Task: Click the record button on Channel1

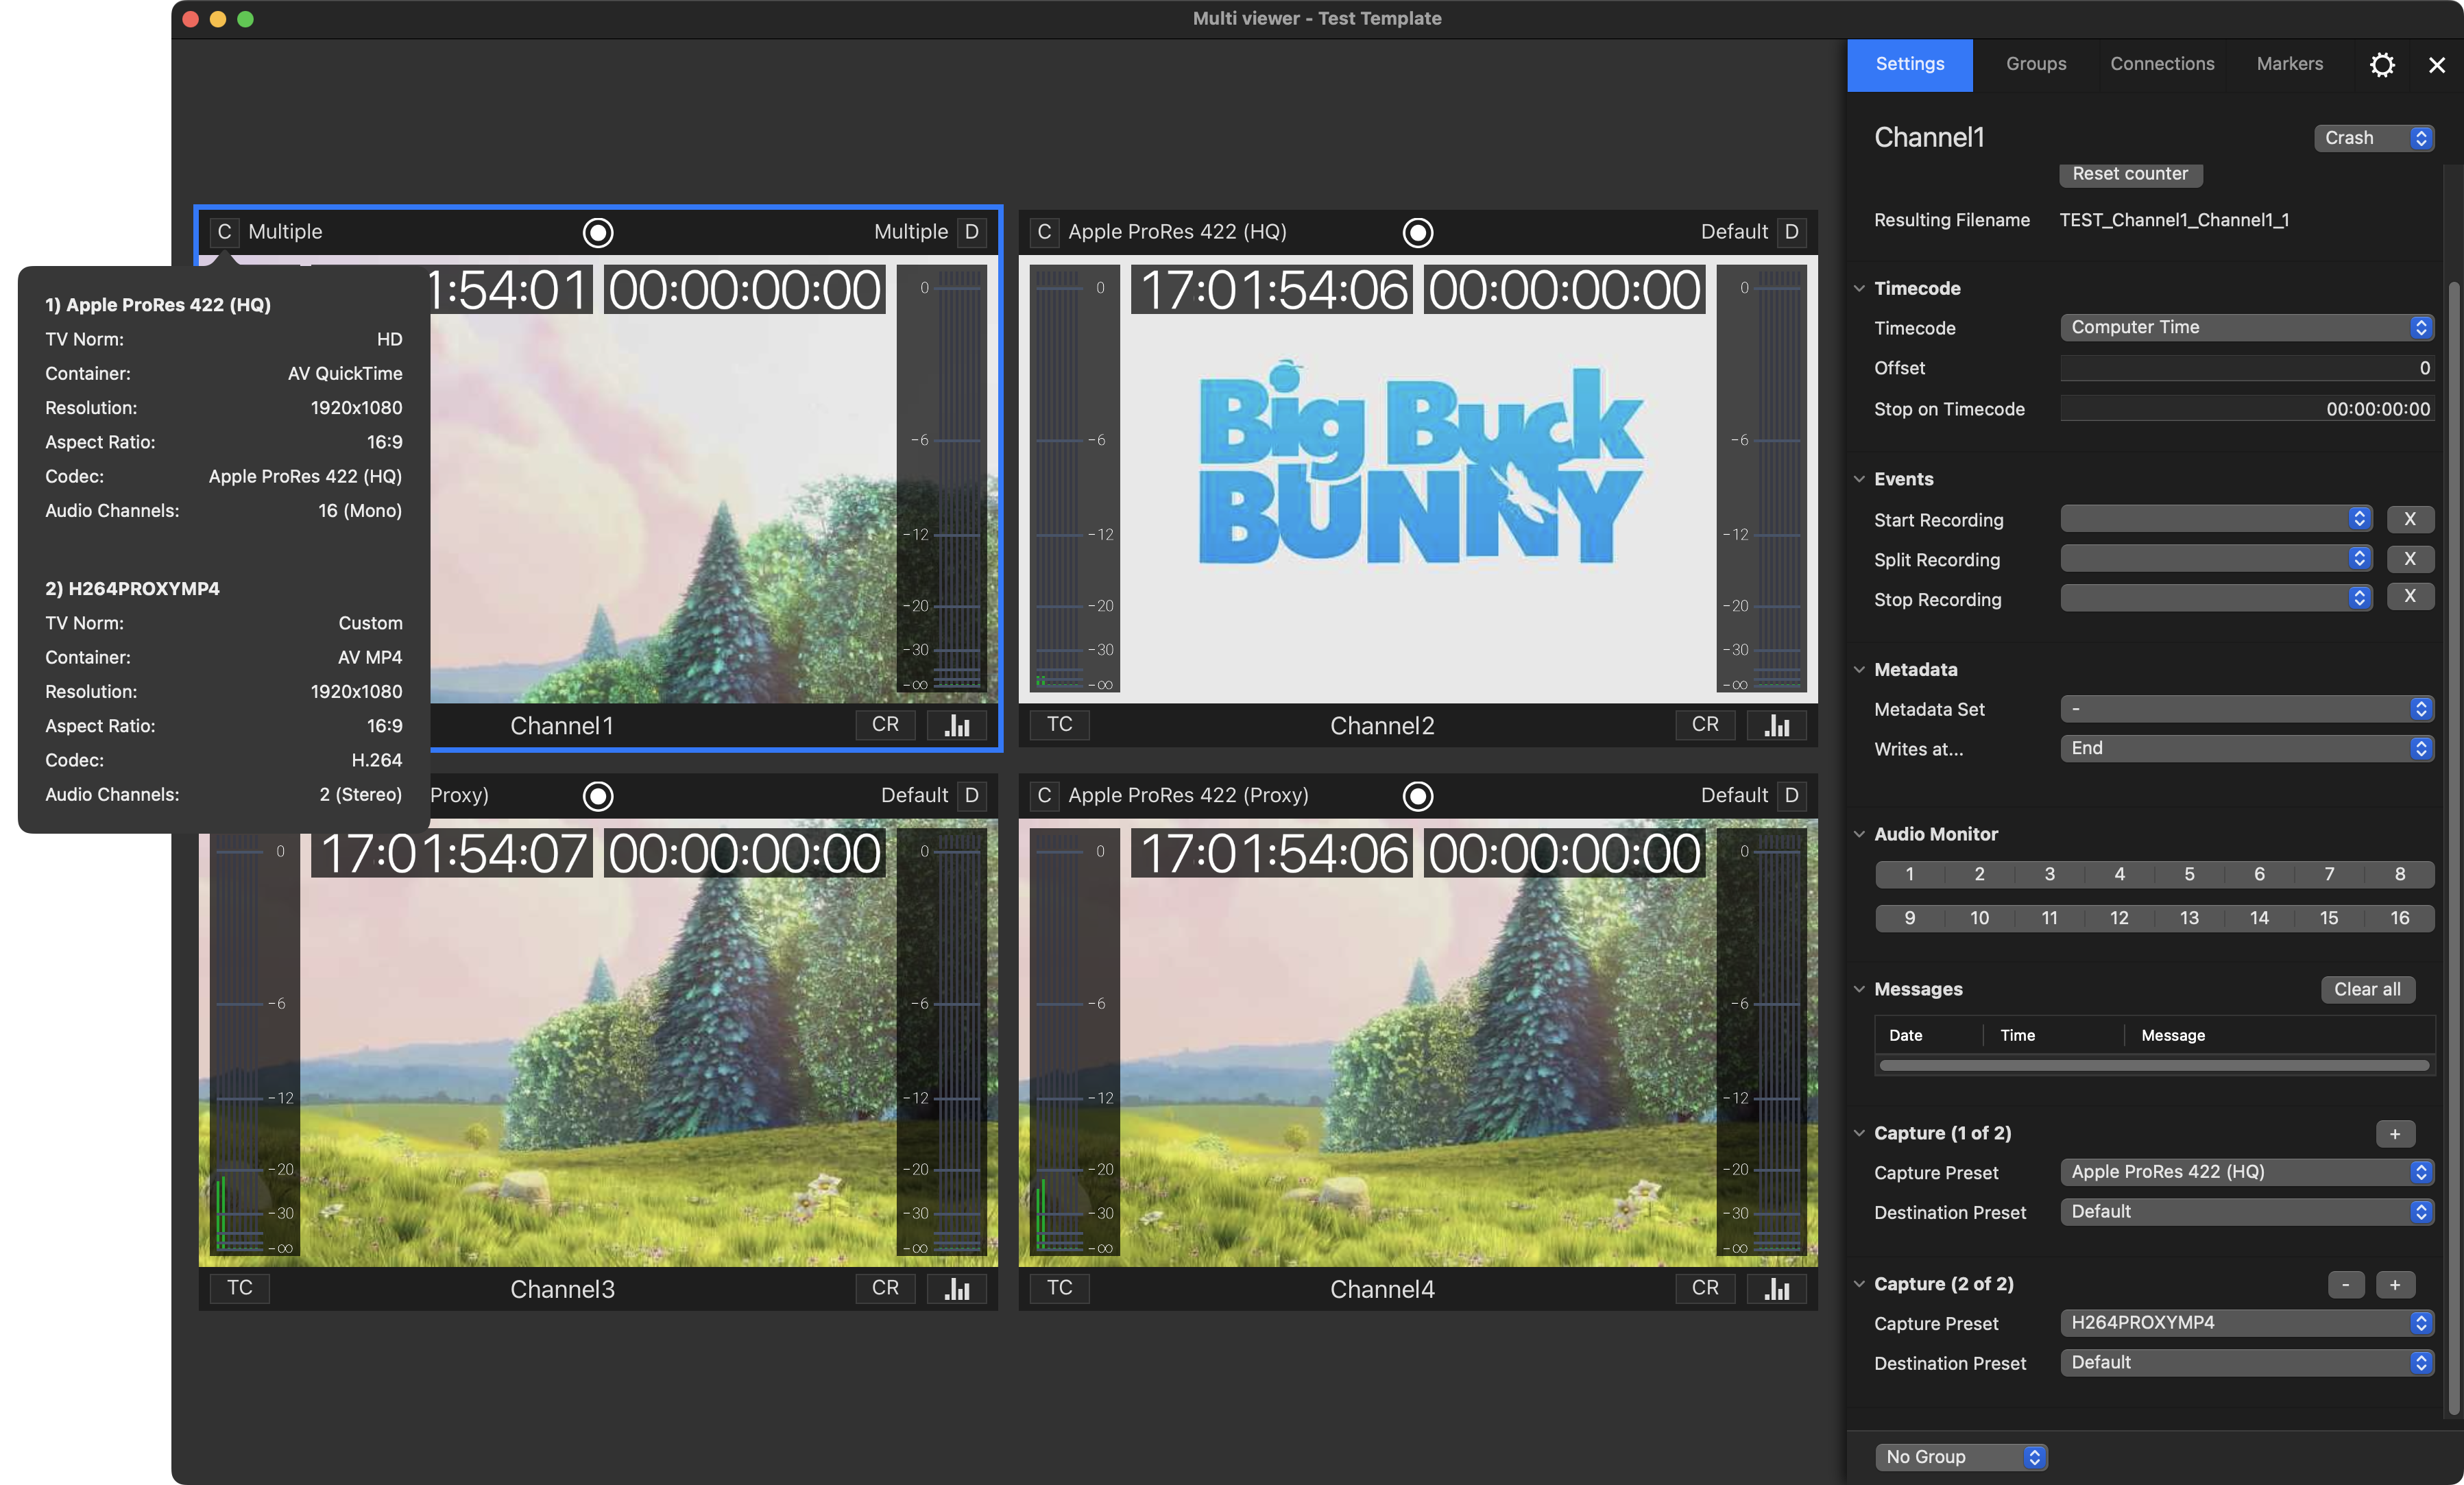Action: 598,232
